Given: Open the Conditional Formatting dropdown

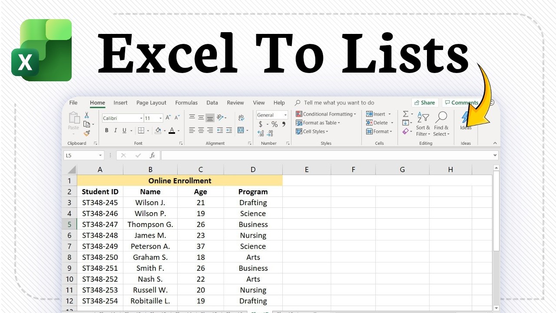Looking at the screenshot, I should (x=326, y=114).
